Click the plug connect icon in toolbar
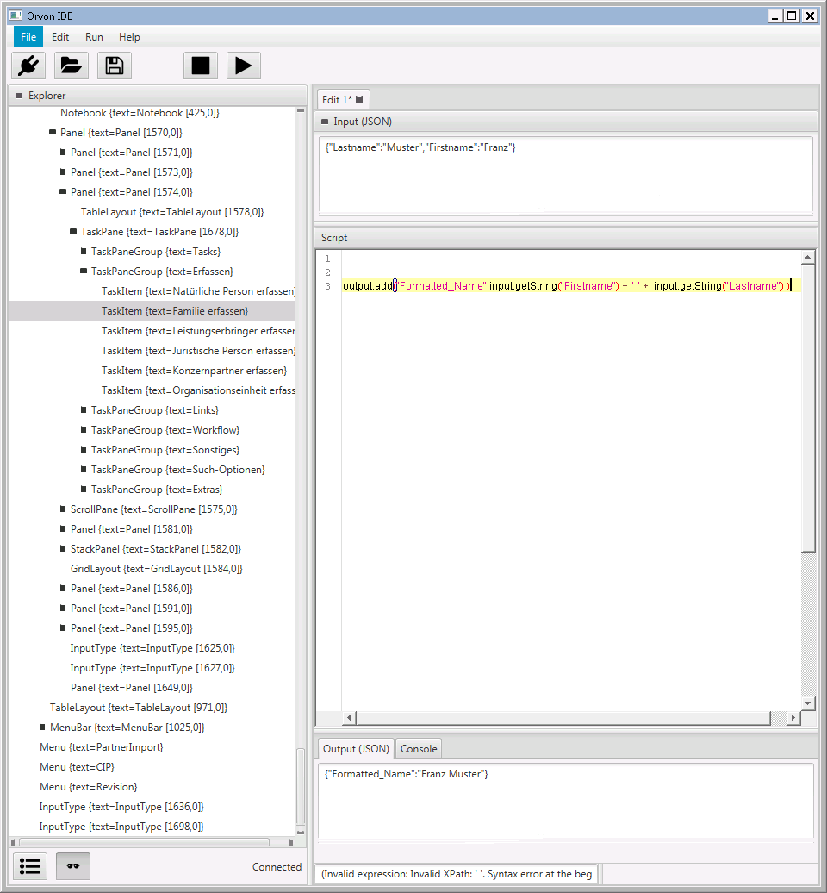827x893 pixels. (x=28, y=66)
